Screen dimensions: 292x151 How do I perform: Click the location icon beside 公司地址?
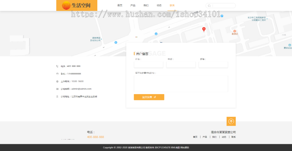(x=57, y=96)
